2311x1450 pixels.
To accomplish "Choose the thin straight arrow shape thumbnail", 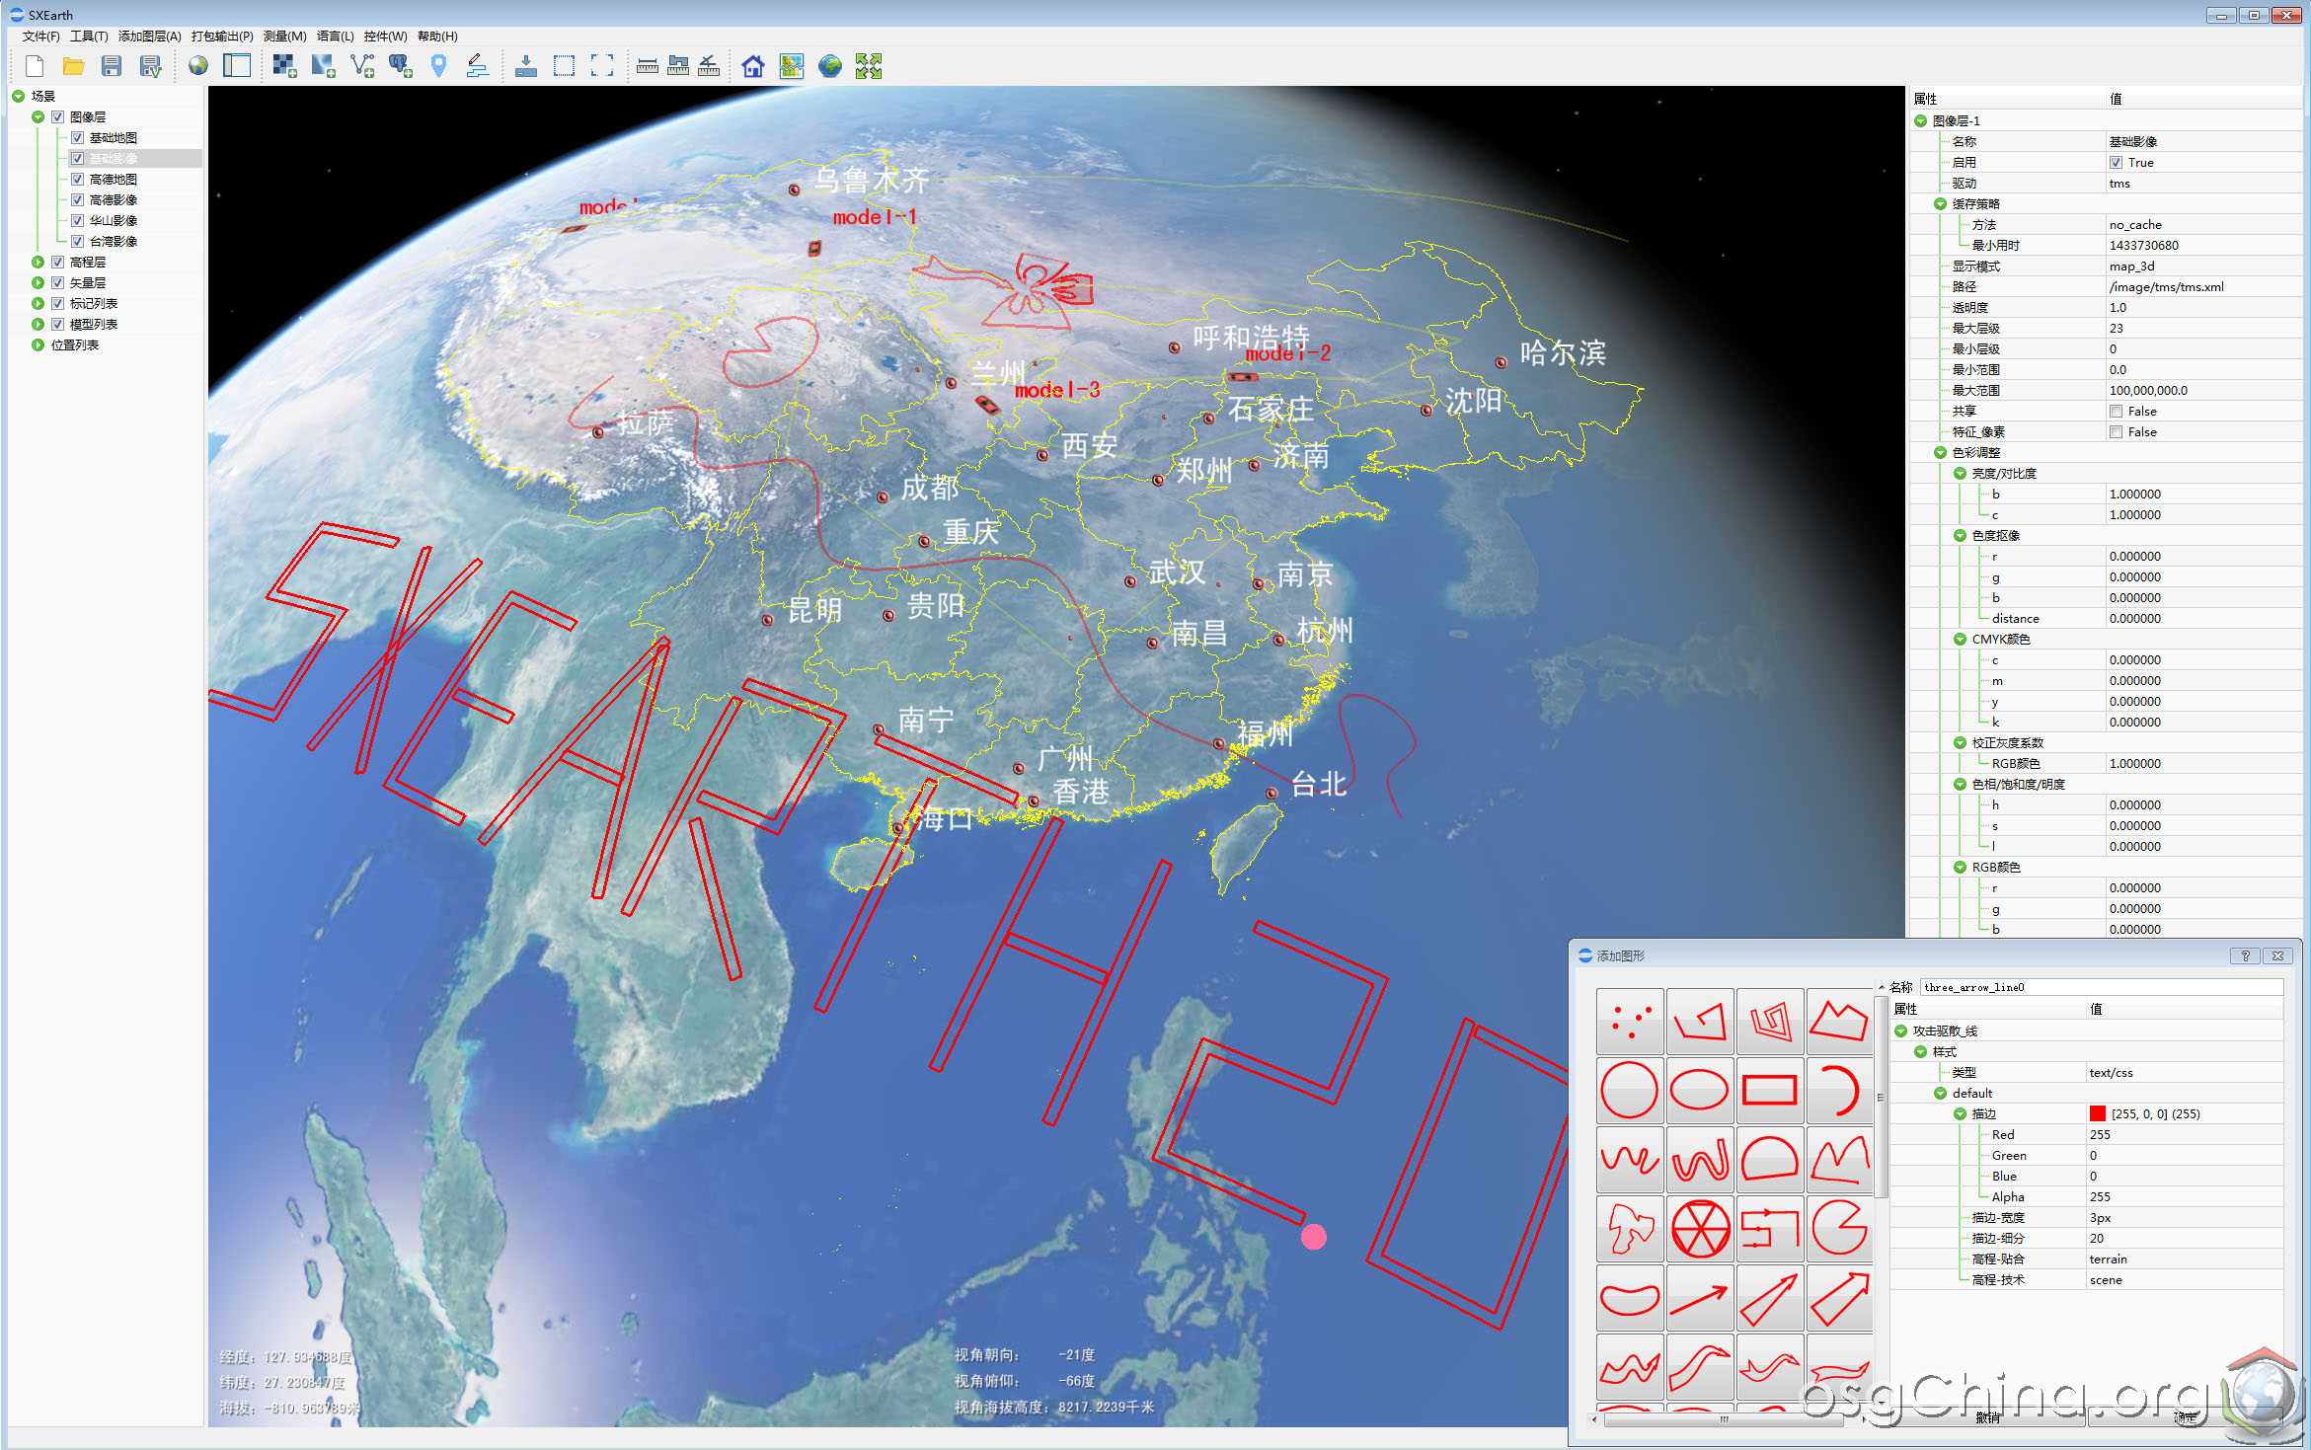I will (x=1700, y=1298).
